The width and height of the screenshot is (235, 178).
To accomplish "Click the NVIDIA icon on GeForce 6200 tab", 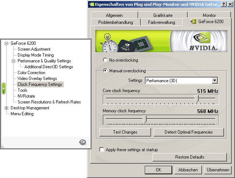I will (x=193, y=22).
